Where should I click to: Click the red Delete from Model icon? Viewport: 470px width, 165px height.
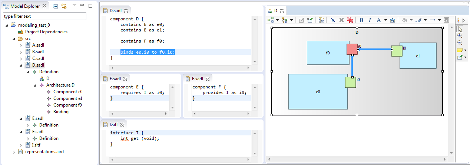[350, 20]
